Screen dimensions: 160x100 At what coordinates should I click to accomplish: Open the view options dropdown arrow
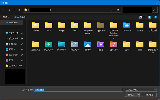(x=144, y=17)
